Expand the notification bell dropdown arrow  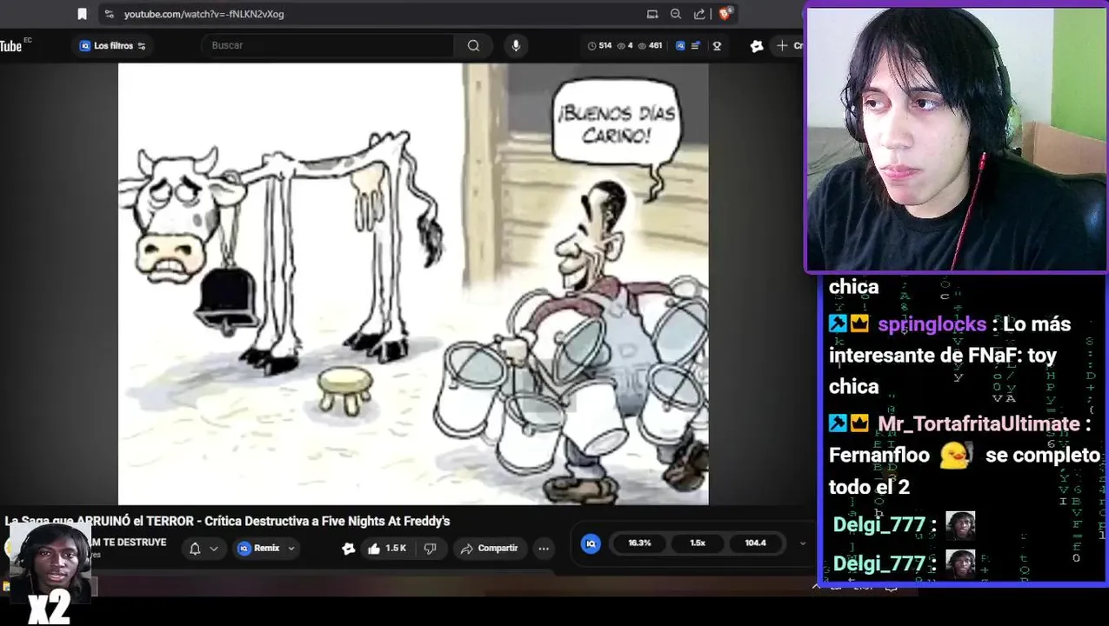213,549
